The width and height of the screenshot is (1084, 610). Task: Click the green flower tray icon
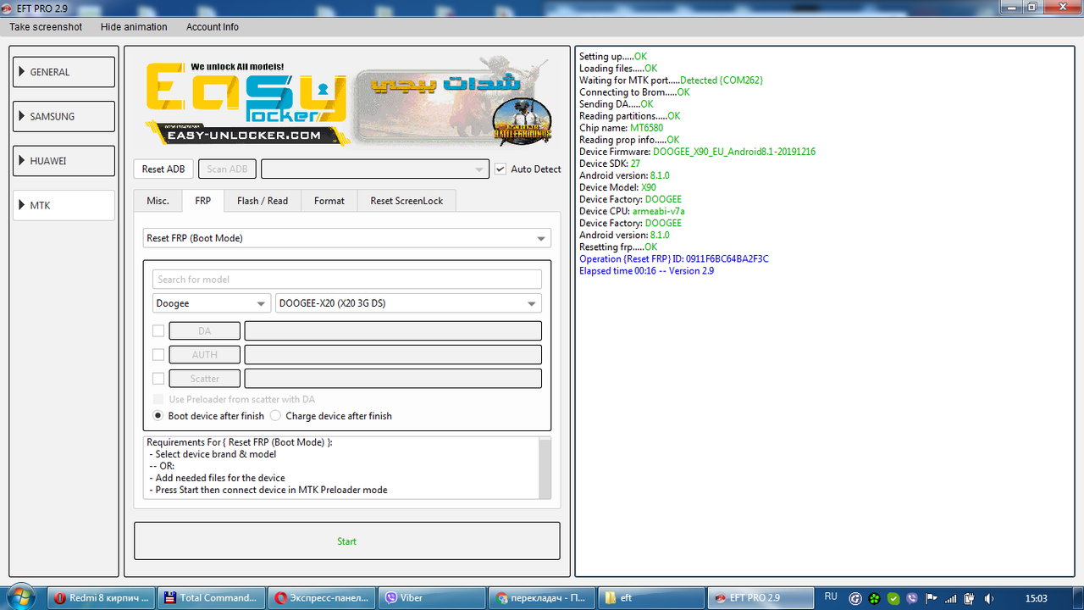(874, 598)
